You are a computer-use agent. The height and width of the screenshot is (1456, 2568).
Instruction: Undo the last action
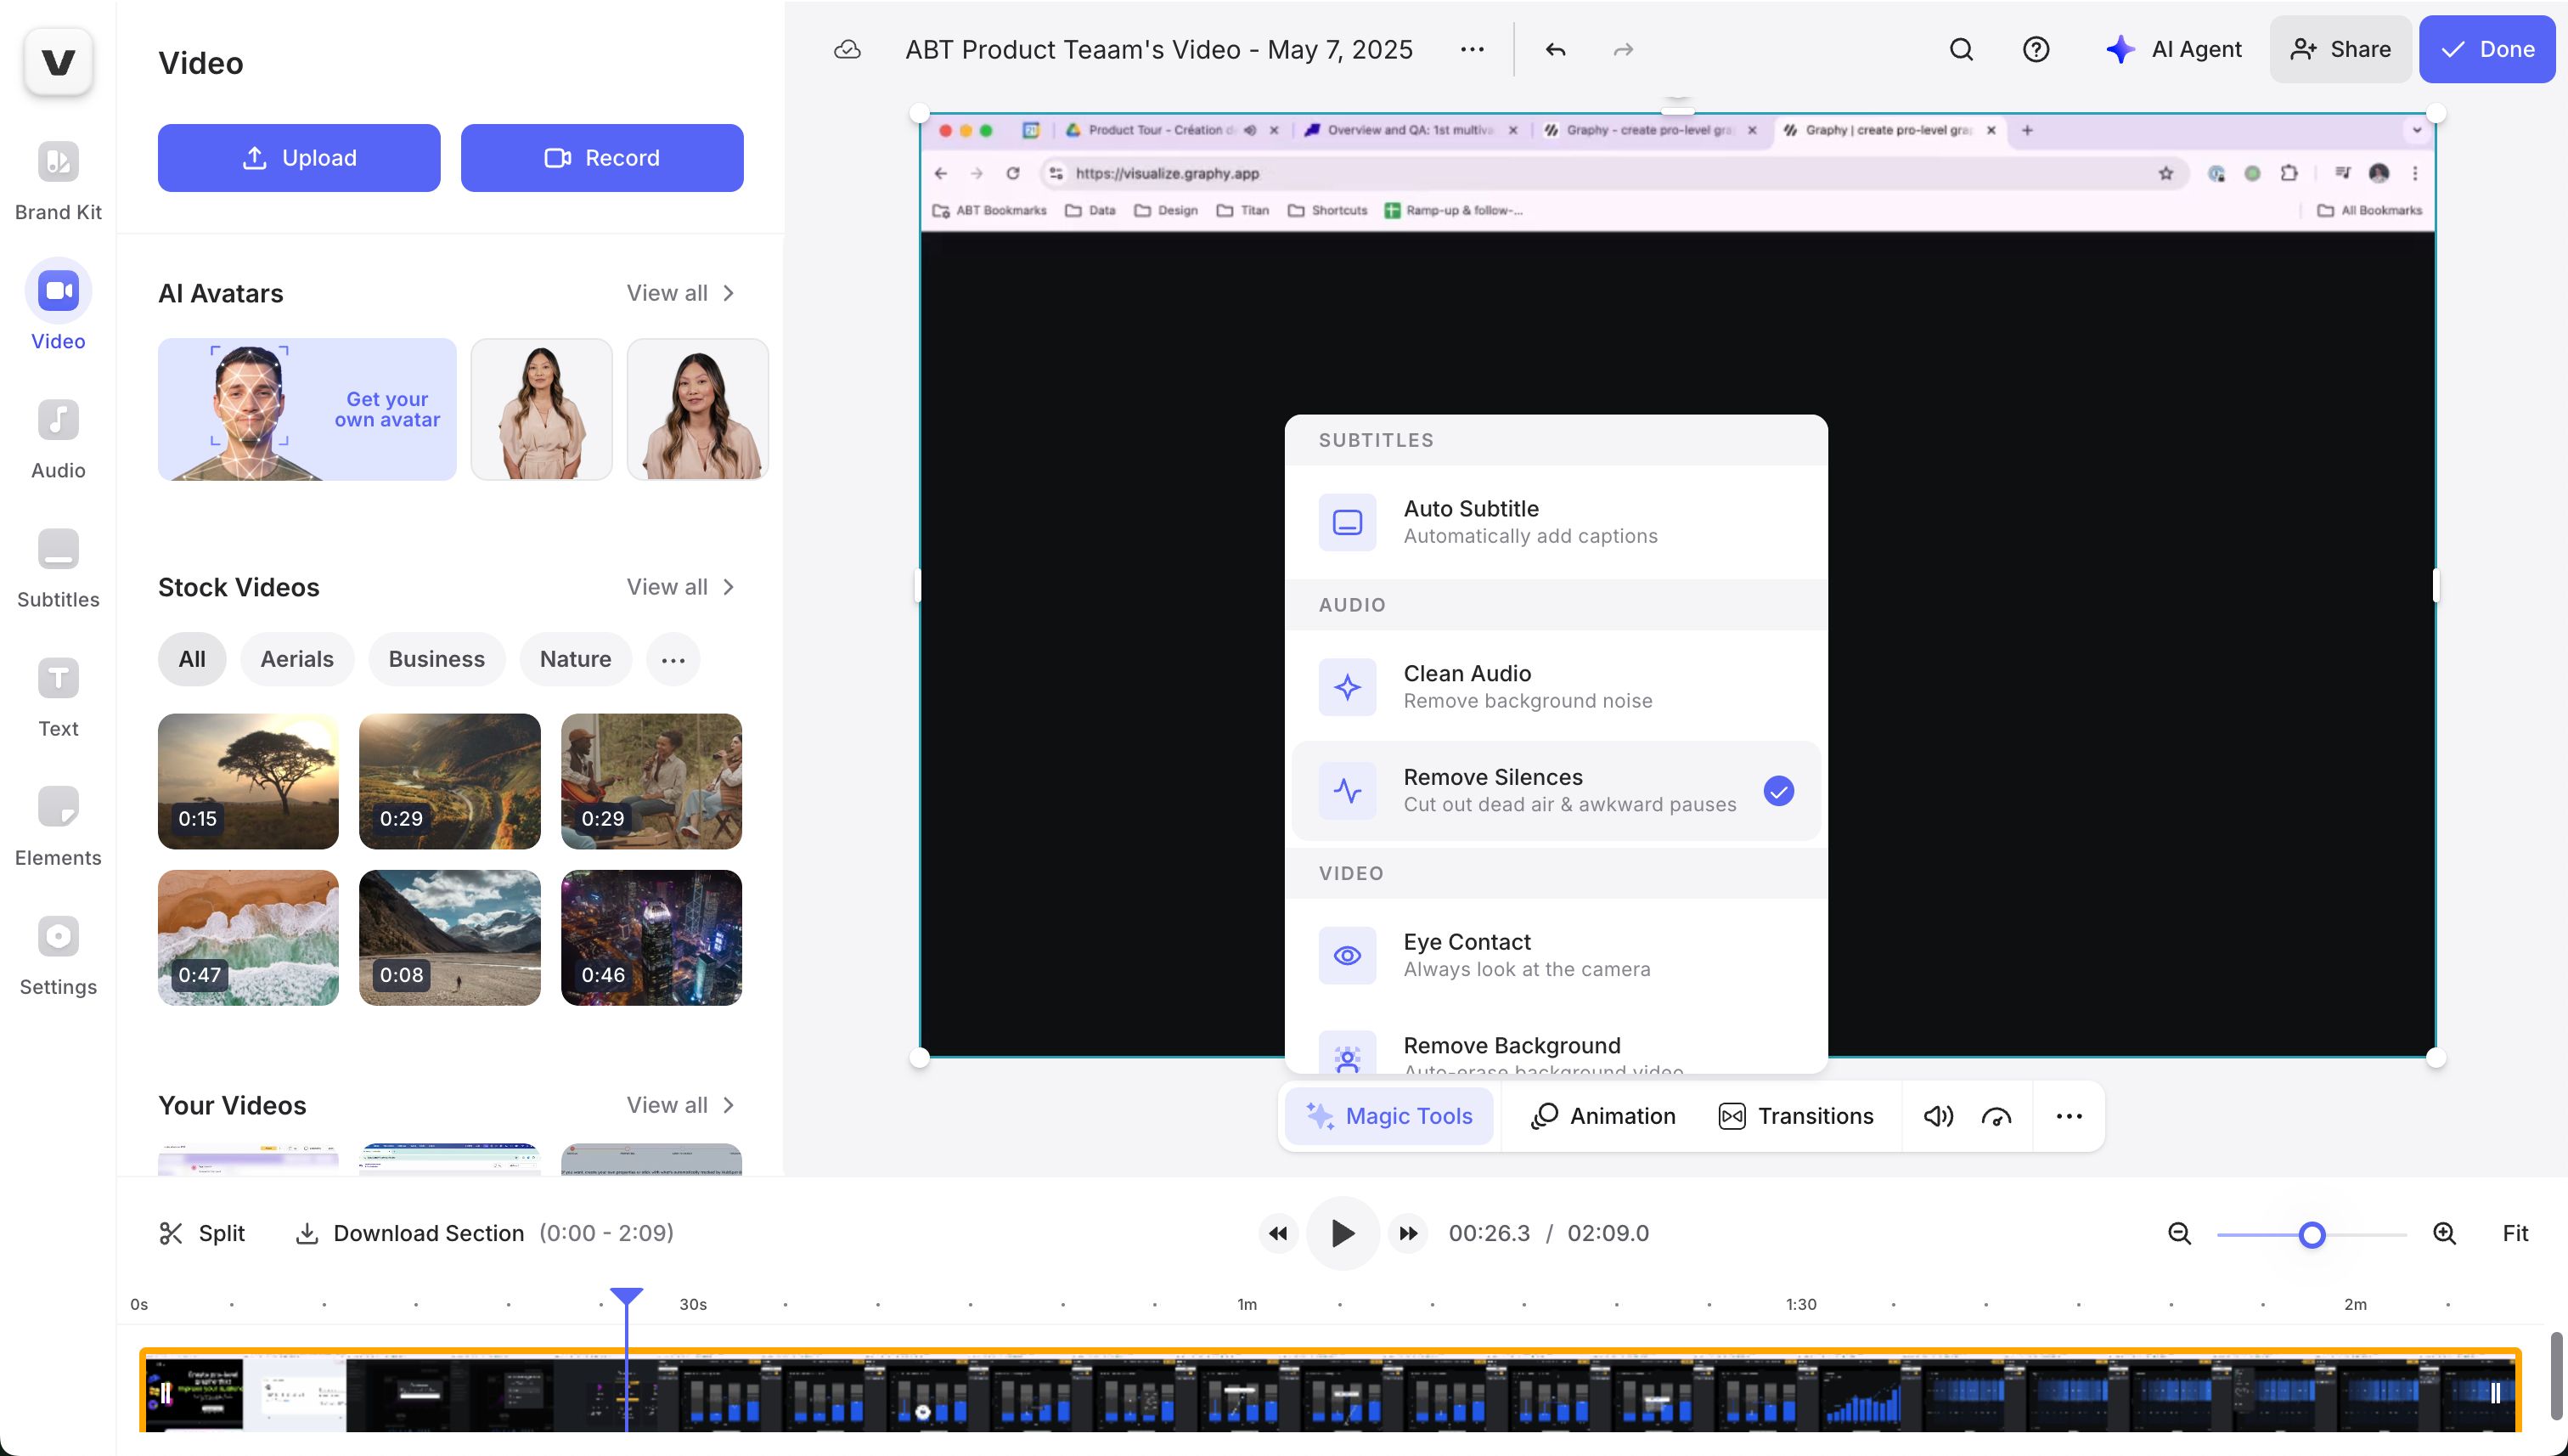pos(1554,49)
